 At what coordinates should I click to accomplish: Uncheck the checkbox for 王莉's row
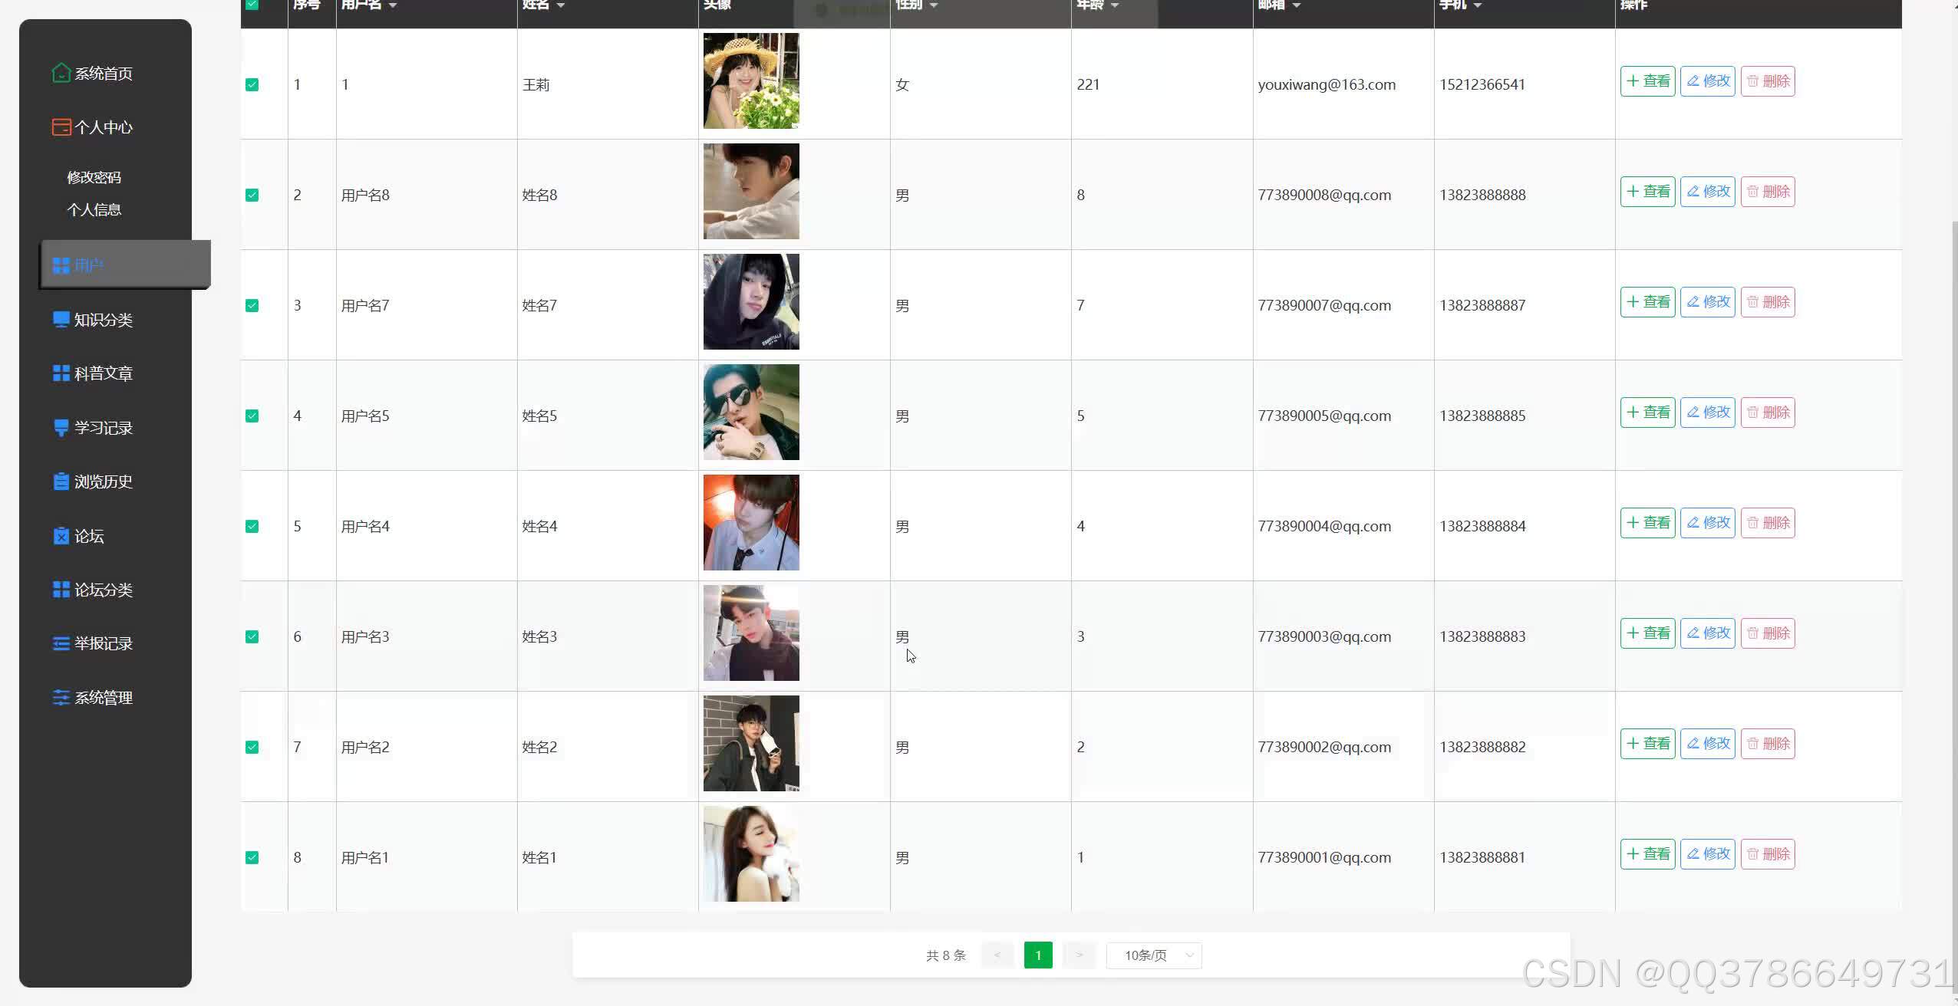(x=252, y=84)
